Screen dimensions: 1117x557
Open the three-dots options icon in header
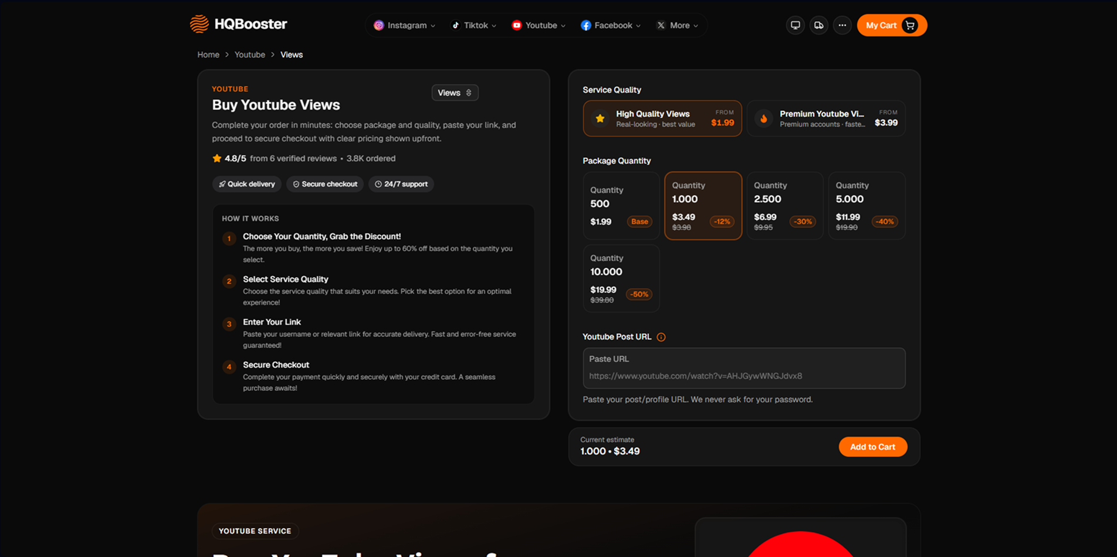(x=842, y=25)
